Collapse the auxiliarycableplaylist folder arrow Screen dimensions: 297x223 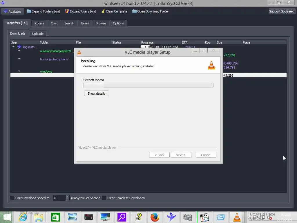(19, 51)
